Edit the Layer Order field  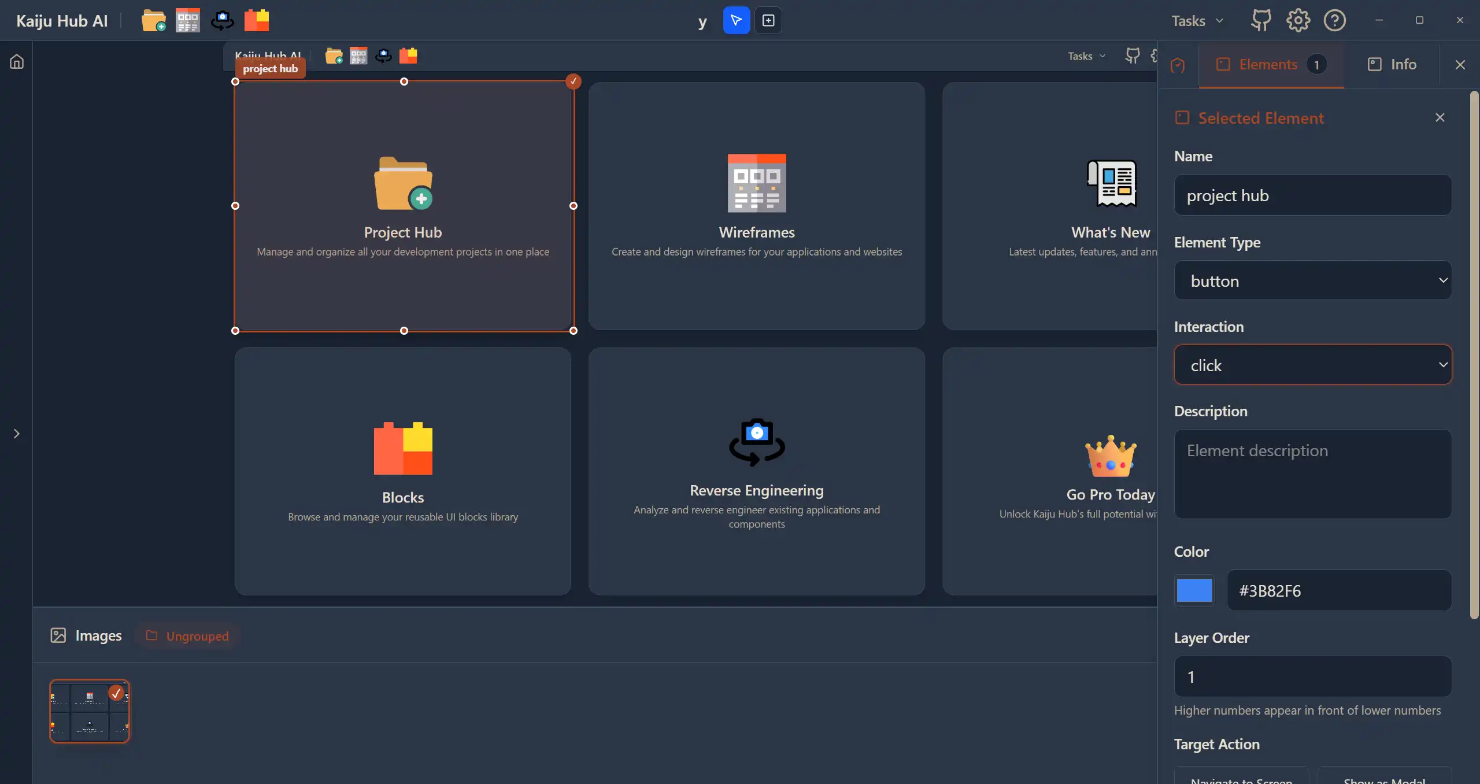[x=1313, y=676]
